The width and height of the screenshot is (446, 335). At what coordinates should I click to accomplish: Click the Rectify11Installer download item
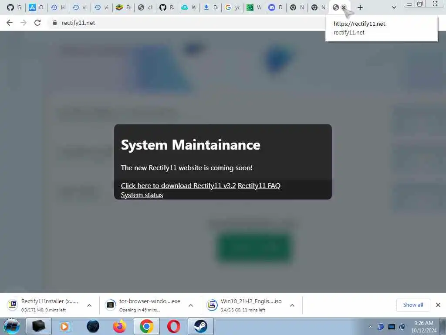[x=50, y=305]
